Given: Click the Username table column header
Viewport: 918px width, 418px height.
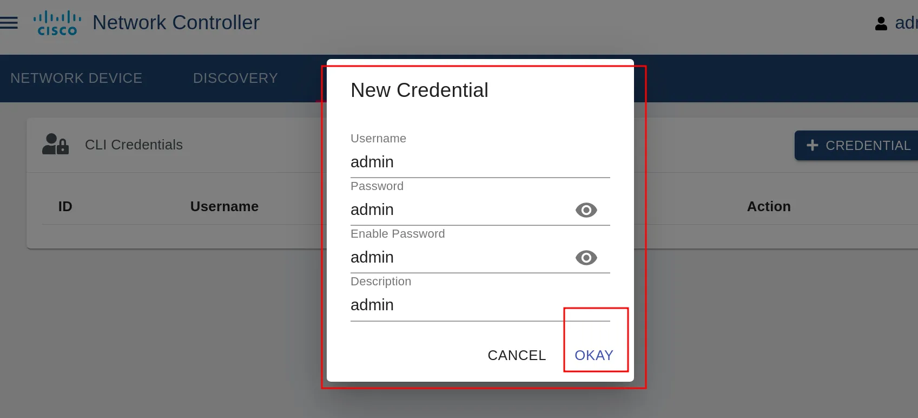Looking at the screenshot, I should [x=224, y=206].
